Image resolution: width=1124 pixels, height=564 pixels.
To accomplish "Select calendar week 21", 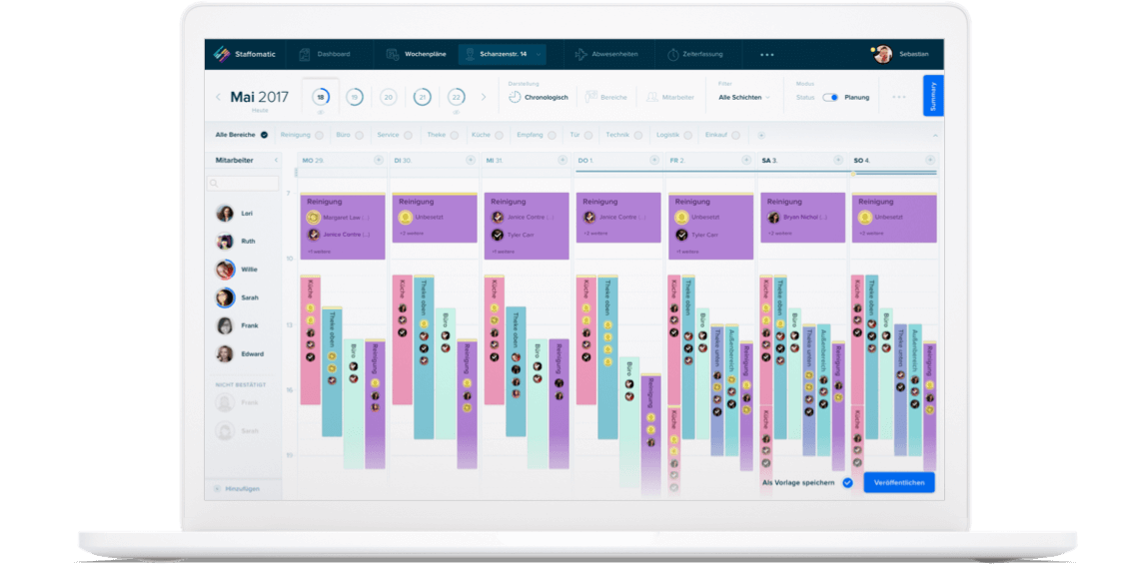I will pos(423,97).
